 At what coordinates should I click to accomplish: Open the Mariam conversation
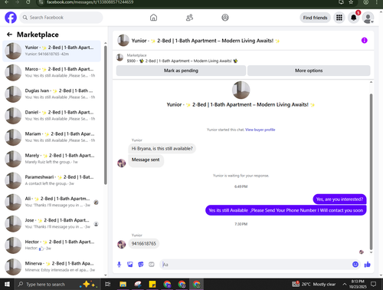click(x=51, y=137)
